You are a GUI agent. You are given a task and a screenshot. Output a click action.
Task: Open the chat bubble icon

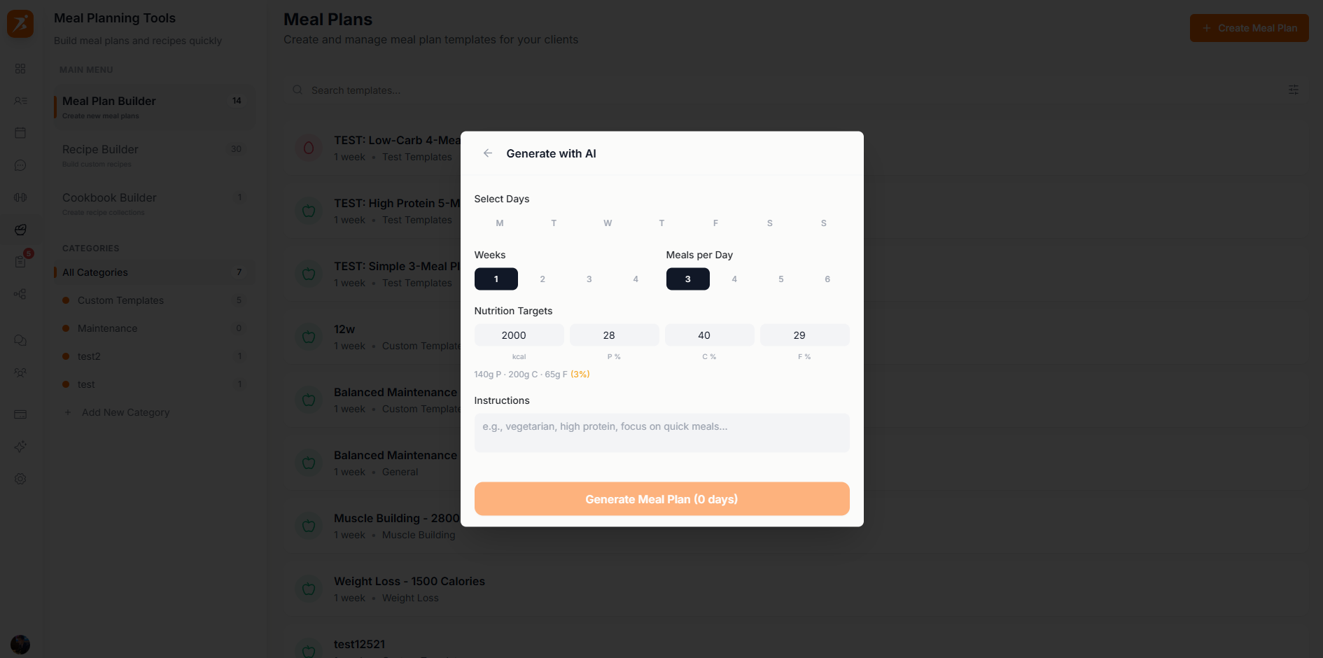pos(20,165)
